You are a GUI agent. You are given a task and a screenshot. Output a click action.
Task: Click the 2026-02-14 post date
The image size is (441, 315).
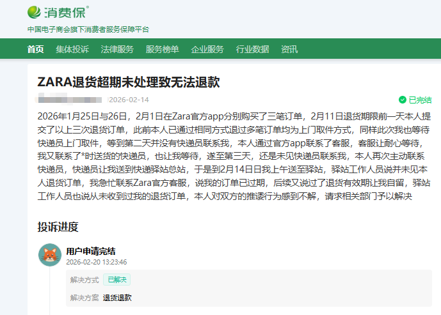click(x=129, y=100)
